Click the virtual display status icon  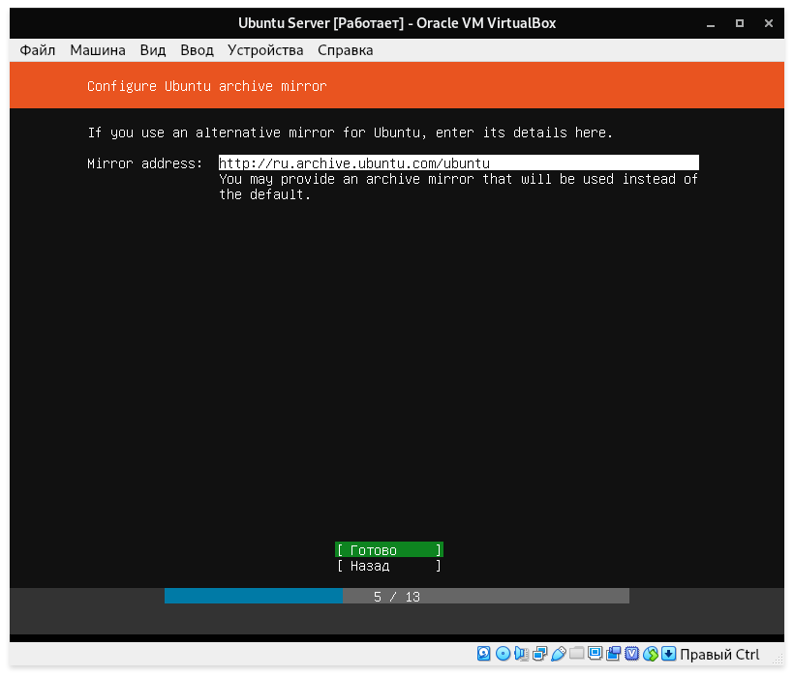(x=595, y=654)
